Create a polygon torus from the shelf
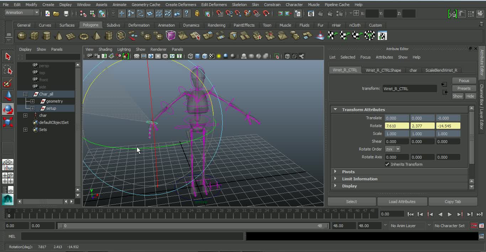The height and width of the screenshot is (252, 486). 84,36
